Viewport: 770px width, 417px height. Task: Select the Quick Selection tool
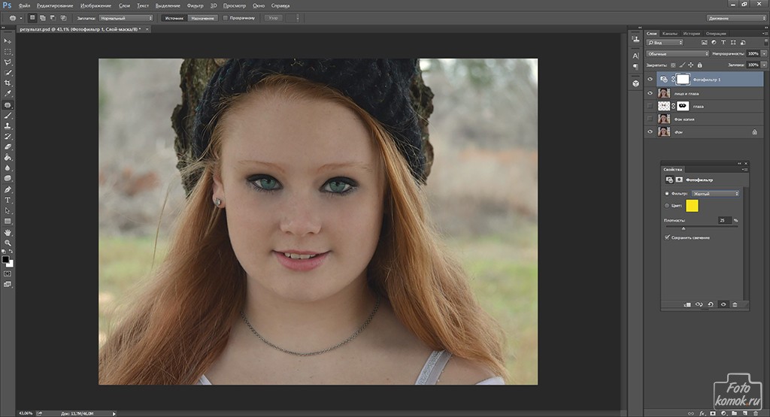8,73
